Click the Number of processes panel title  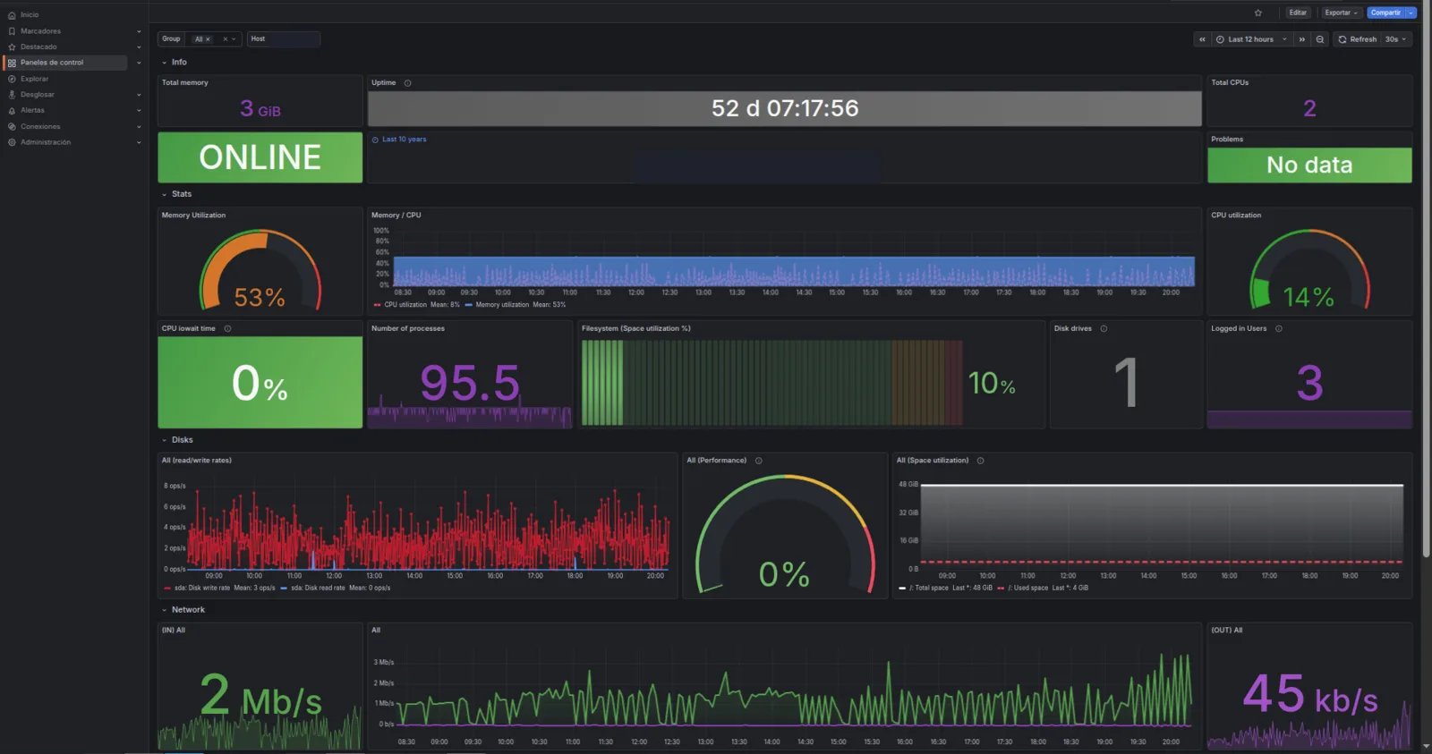click(408, 328)
